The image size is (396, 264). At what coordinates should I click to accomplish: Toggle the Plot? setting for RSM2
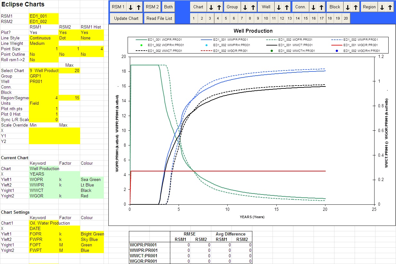click(69, 32)
